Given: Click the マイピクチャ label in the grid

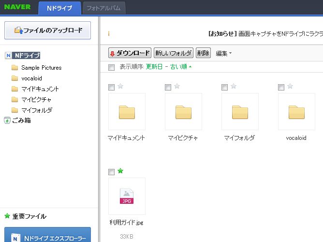Looking at the screenshot, I should (183, 138).
